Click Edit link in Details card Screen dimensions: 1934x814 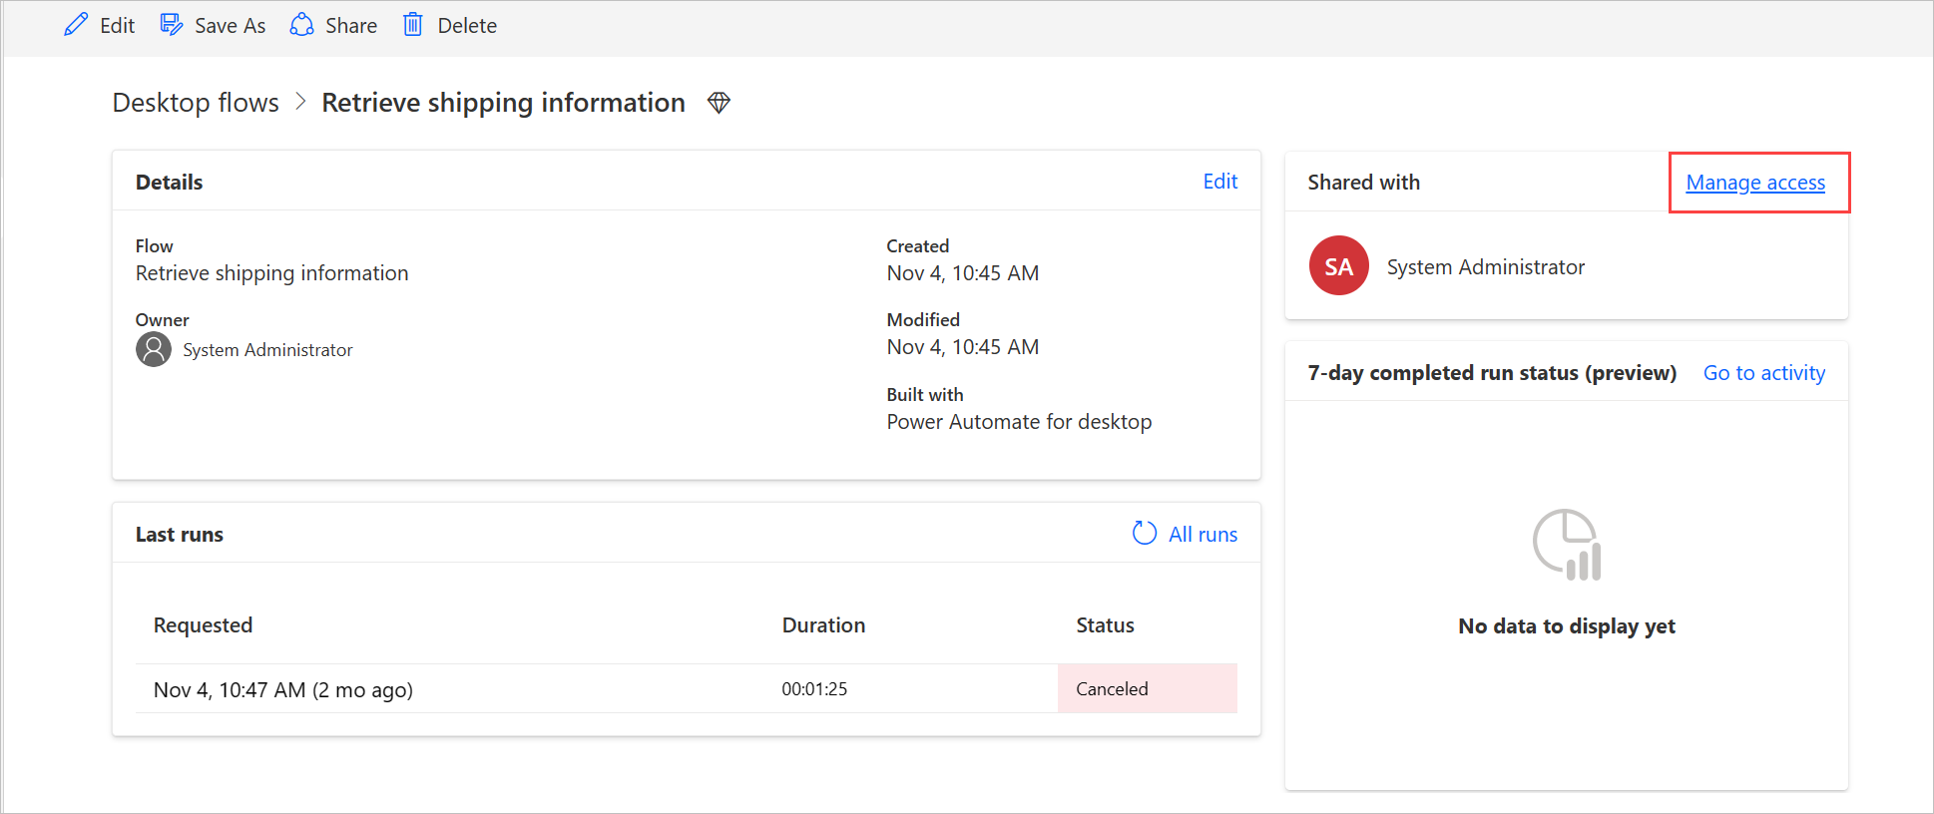[x=1219, y=182]
